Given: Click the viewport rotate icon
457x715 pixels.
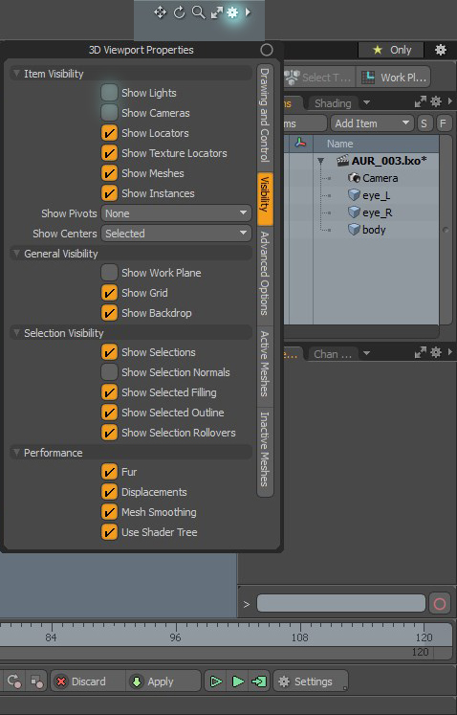Looking at the screenshot, I should coord(180,12).
